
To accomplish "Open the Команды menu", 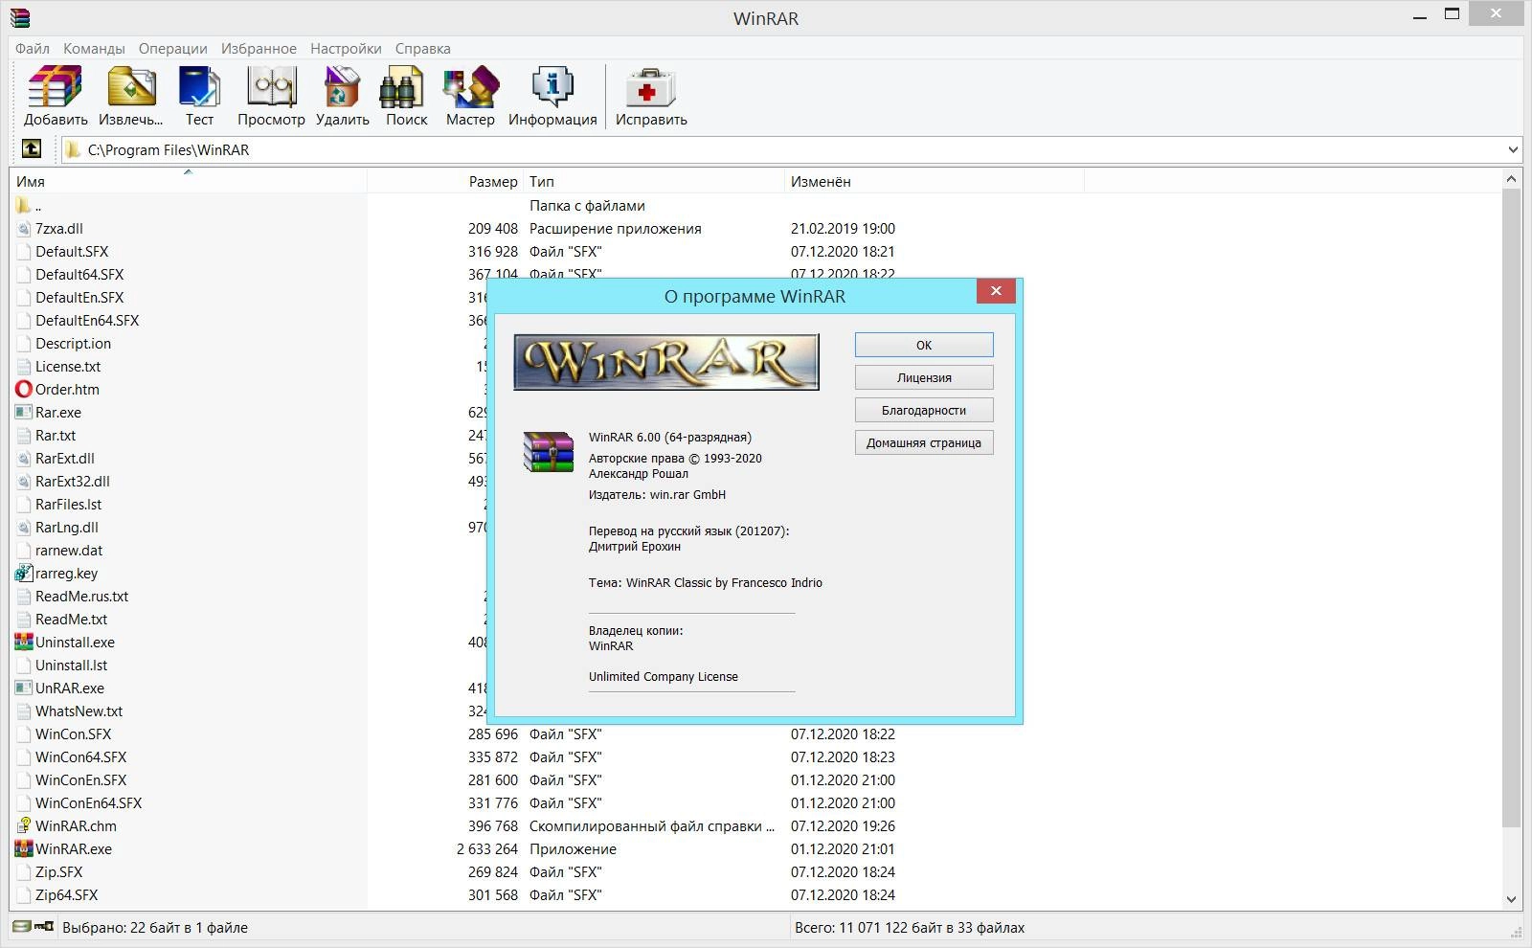I will pyautogui.click(x=94, y=48).
